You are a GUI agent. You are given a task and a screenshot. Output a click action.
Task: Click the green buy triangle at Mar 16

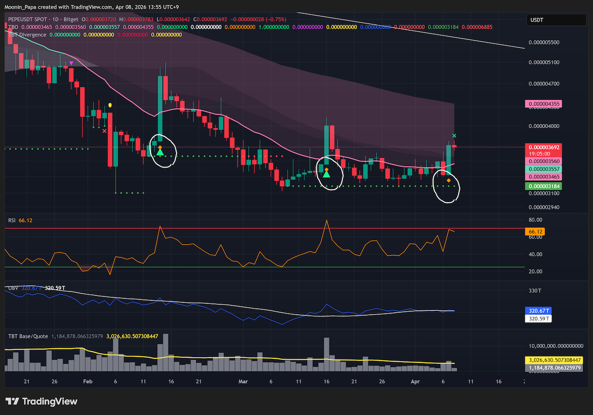327,173
